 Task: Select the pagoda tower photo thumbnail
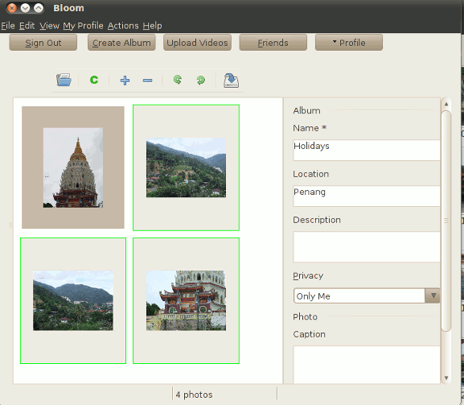73,167
